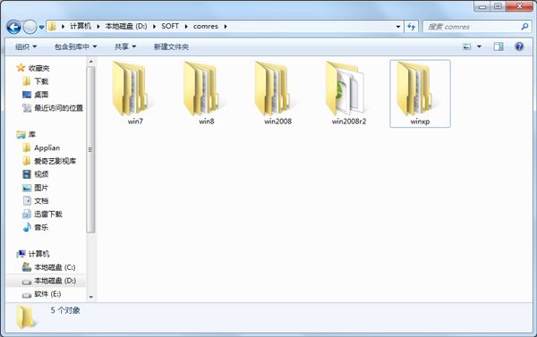Image resolution: width=537 pixels, height=337 pixels.
Task: Click comres in the address breadcrumb
Action: pyautogui.click(x=206, y=26)
